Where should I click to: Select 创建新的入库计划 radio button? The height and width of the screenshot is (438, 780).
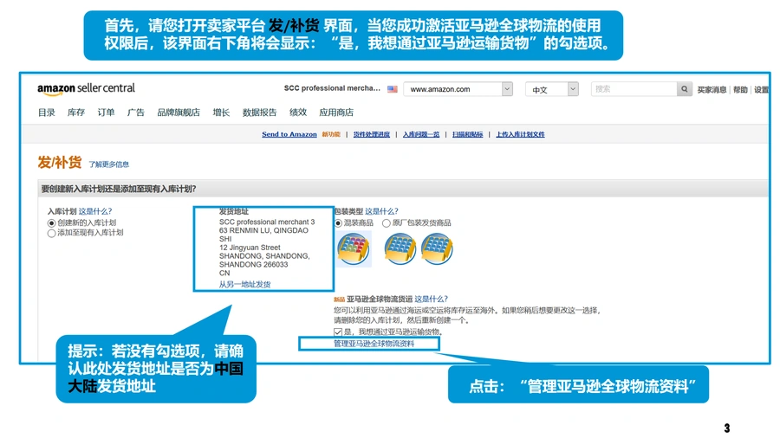tap(51, 223)
